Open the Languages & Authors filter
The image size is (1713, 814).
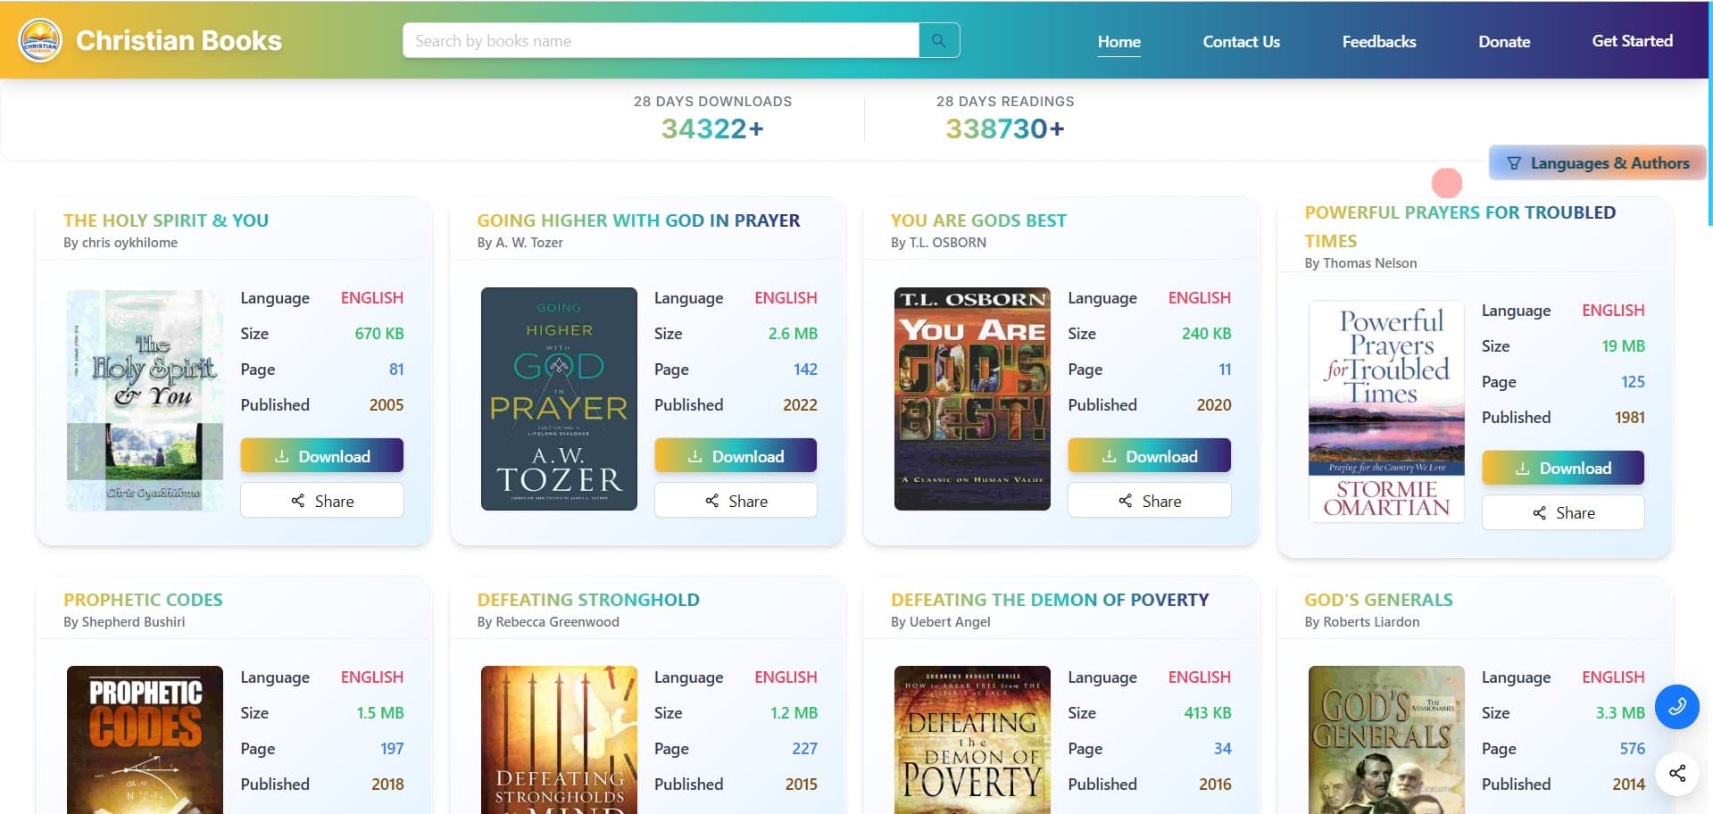pyautogui.click(x=1597, y=162)
